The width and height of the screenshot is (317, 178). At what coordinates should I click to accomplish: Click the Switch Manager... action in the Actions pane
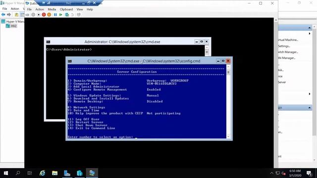coord(288,52)
